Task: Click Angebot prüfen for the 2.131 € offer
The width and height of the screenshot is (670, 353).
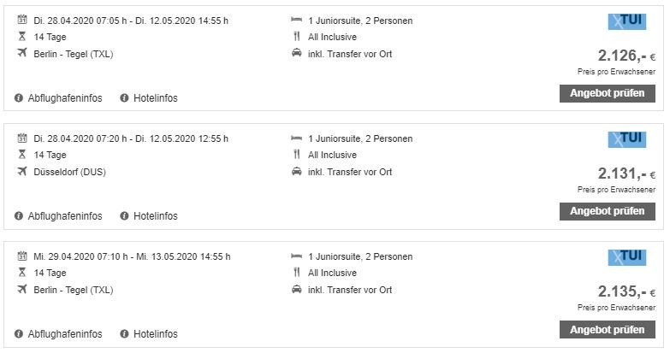Action: click(x=608, y=211)
